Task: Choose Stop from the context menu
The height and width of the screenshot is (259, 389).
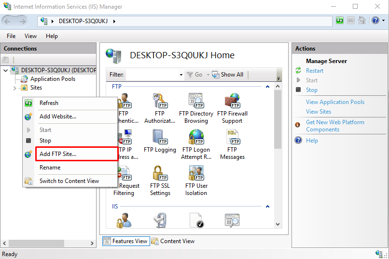Action: pos(70,141)
